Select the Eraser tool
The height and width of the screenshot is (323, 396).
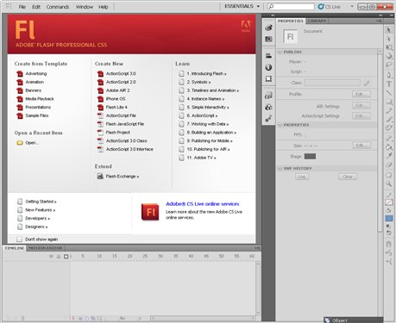(x=389, y=165)
